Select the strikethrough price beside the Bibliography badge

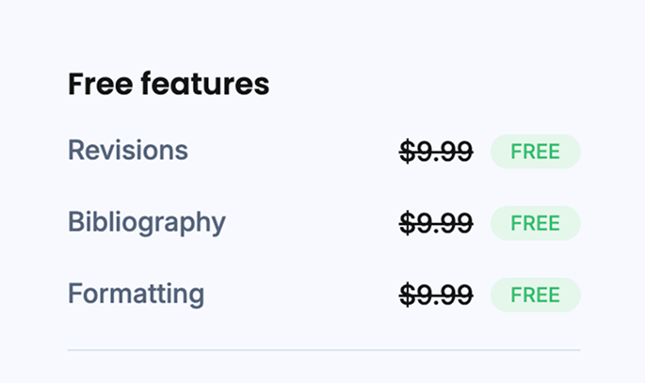(x=436, y=223)
